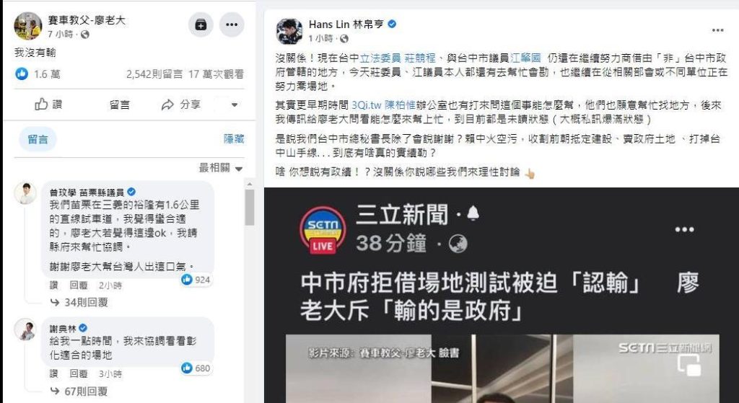This screenshot has width=739, height=403.
Task: Toggle the 讚 like button on post
Action: point(48,105)
